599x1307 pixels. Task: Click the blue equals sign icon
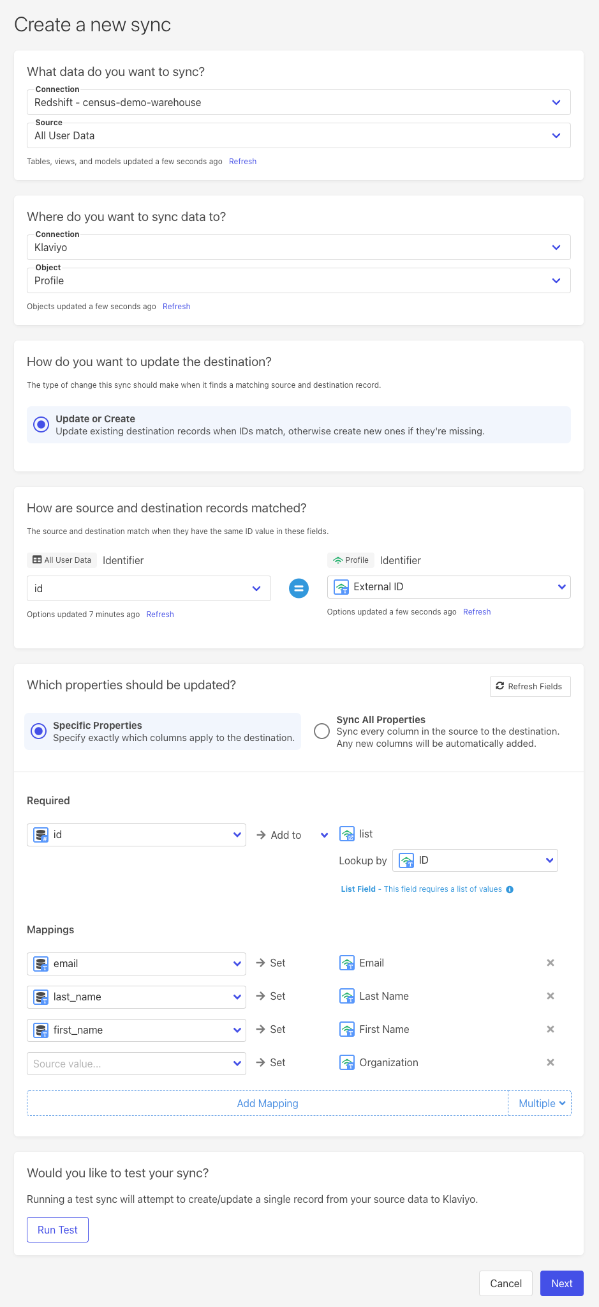pyautogui.click(x=299, y=588)
